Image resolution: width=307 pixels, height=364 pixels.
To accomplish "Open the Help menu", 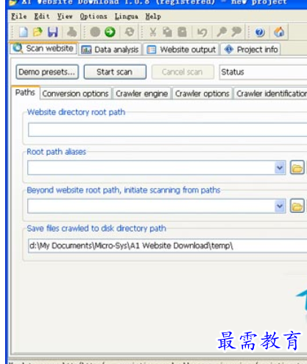I will [153, 16].
